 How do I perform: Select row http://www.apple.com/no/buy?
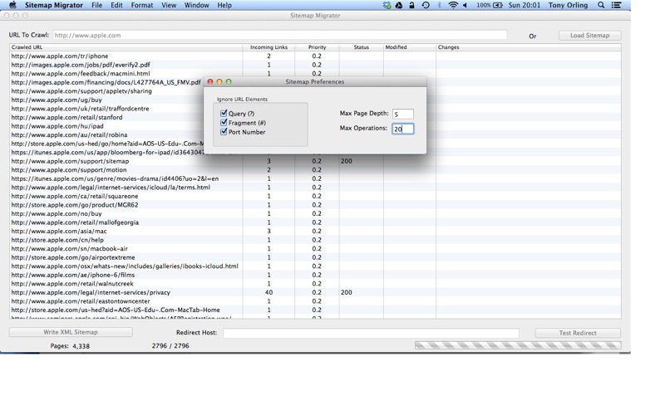(x=316, y=213)
